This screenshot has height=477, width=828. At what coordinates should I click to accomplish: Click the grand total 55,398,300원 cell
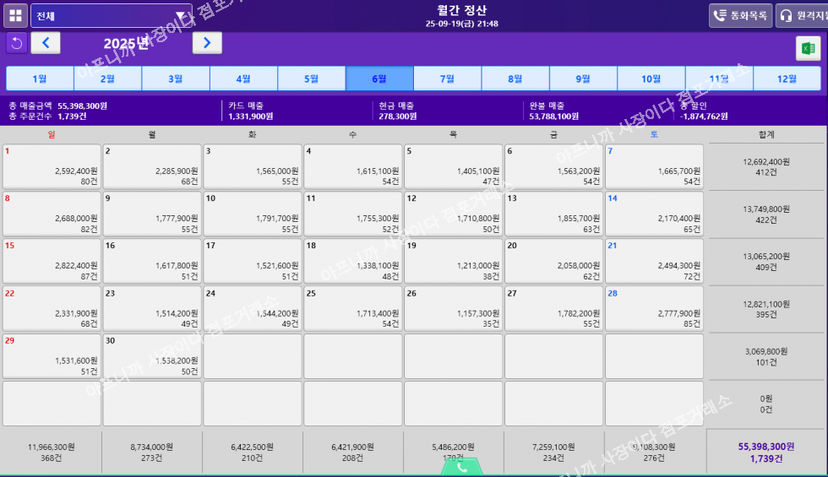point(765,452)
